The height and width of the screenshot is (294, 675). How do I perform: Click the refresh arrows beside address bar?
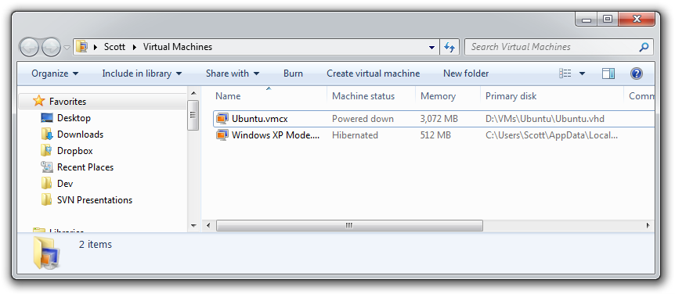tap(449, 47)
